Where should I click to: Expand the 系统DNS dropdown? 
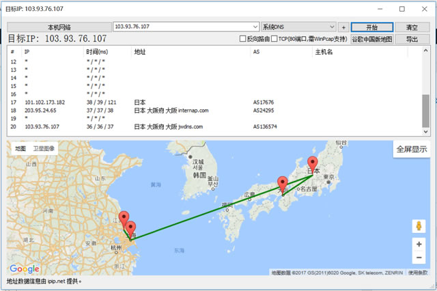(x=331, y=27)
